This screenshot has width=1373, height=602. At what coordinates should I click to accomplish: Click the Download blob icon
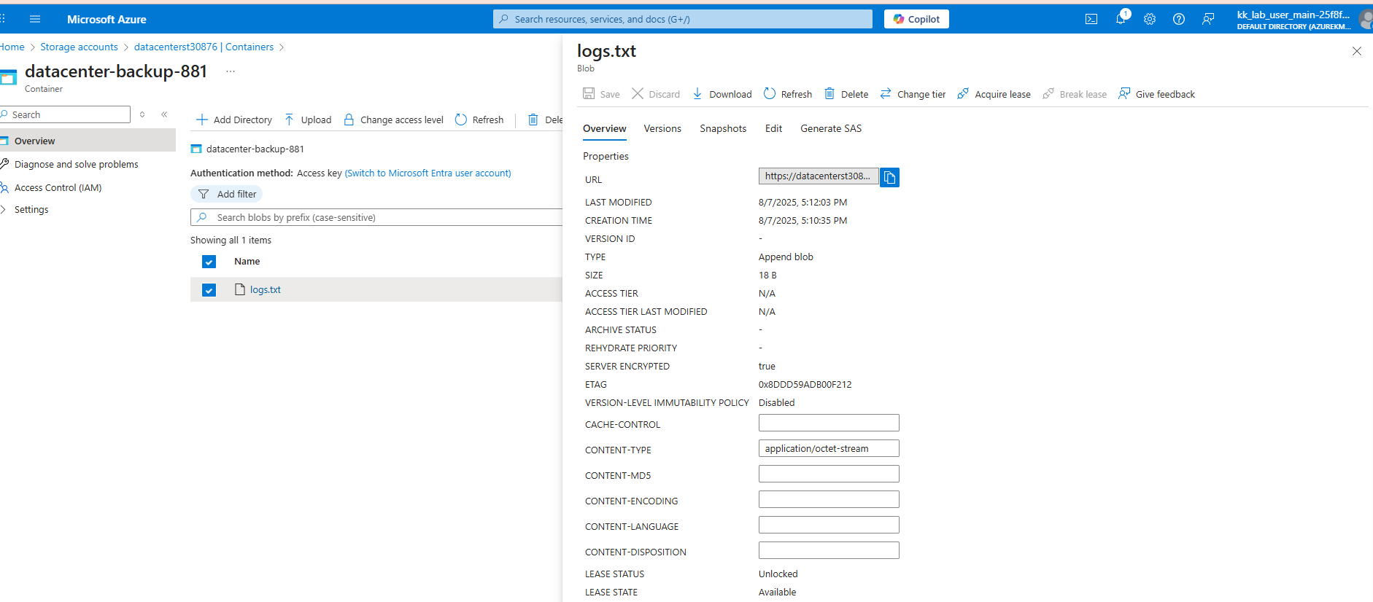[697, 94]
